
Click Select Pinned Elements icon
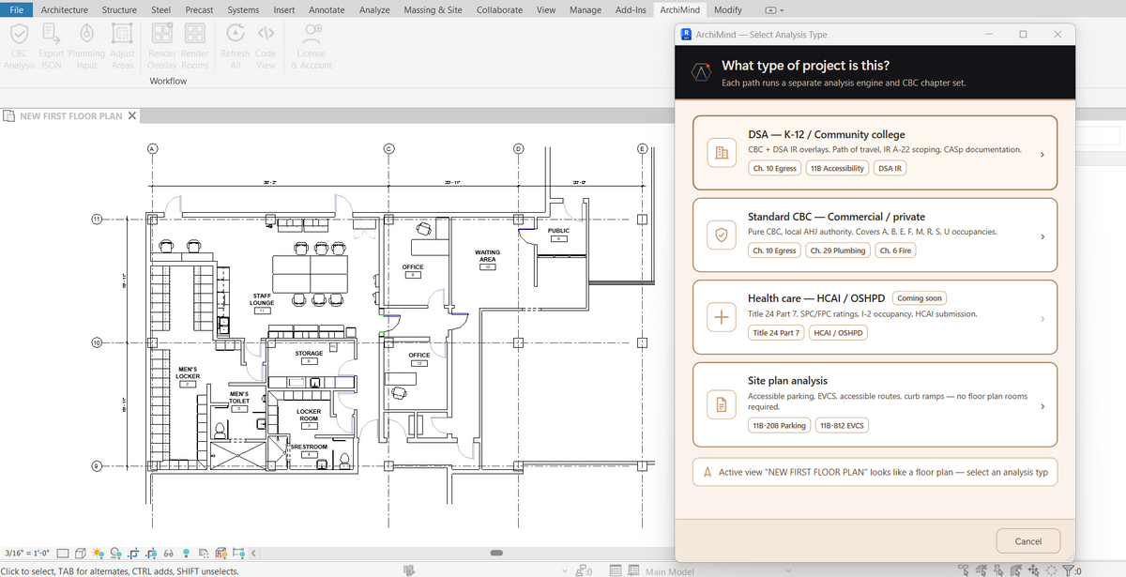(998, 570)
